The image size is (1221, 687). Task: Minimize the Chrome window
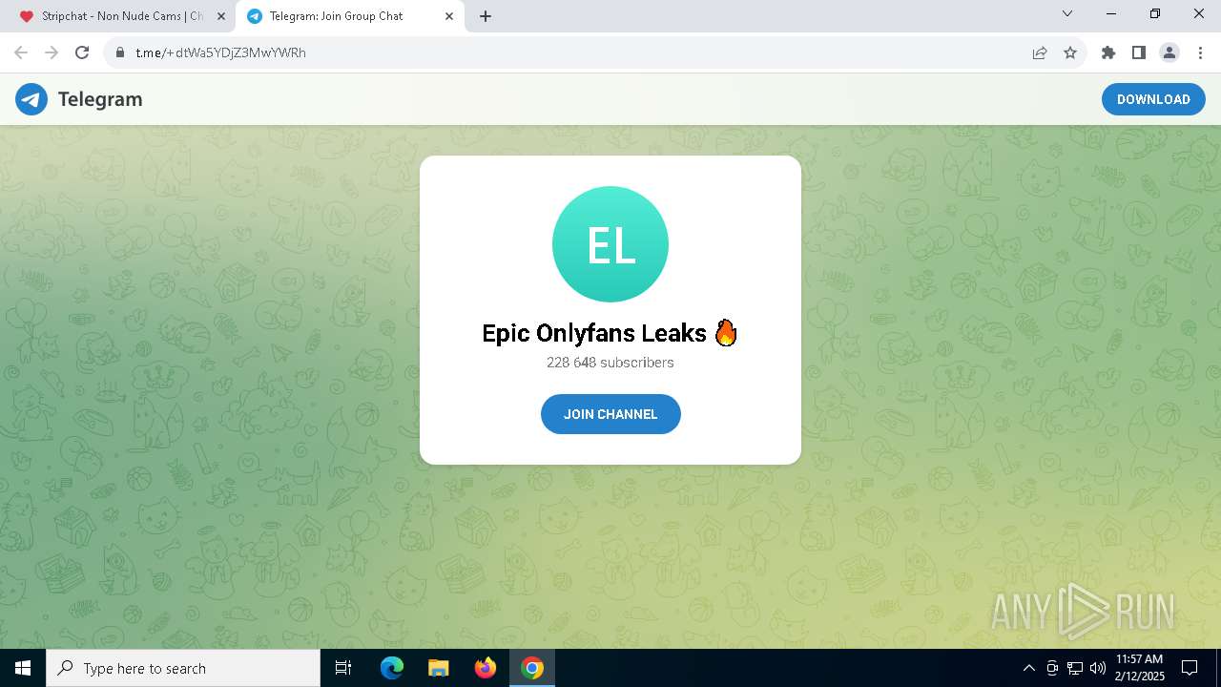[x=1111, y=13]
